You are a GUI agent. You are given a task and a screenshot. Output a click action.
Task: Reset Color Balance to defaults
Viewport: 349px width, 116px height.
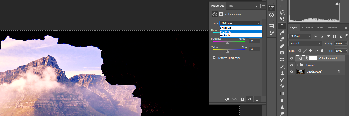tap(242, 99)
